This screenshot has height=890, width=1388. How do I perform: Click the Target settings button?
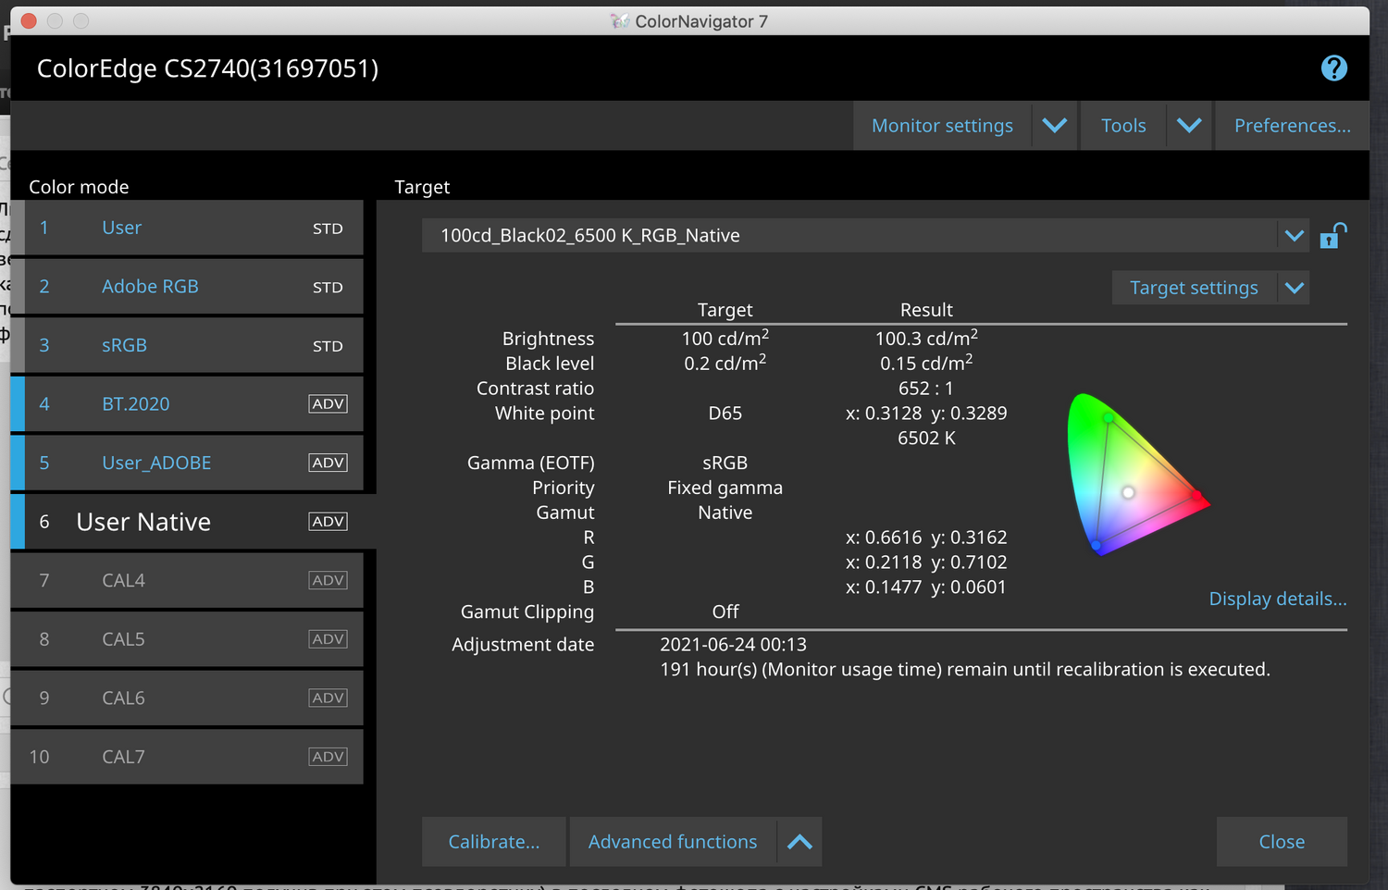tap(1194, 288)
